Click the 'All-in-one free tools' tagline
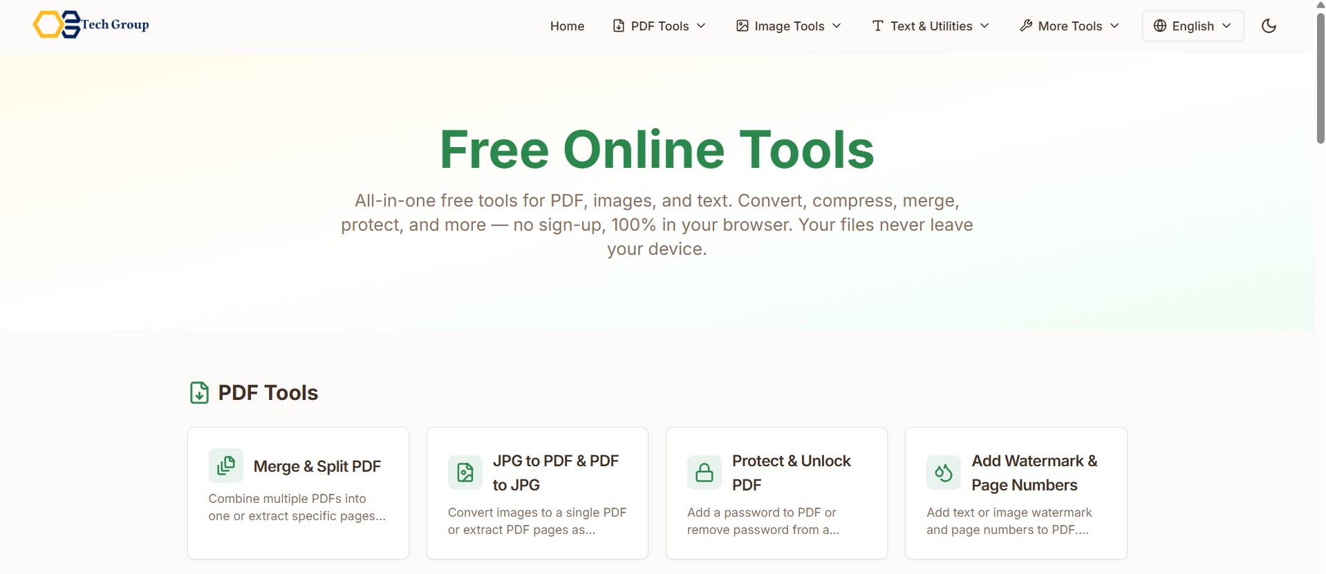The height and width of the screenshot is (574, 1326). coord(657,224)
